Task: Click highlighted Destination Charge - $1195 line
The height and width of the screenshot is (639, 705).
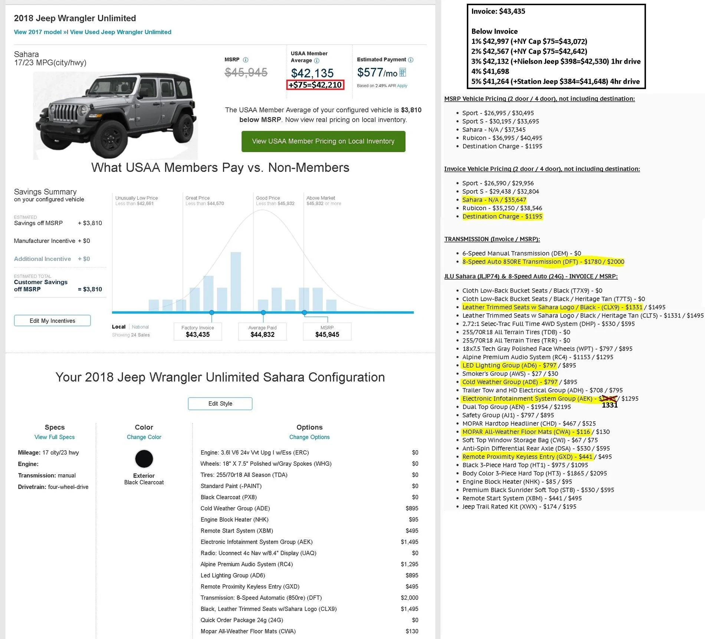Action: (502, 217)
